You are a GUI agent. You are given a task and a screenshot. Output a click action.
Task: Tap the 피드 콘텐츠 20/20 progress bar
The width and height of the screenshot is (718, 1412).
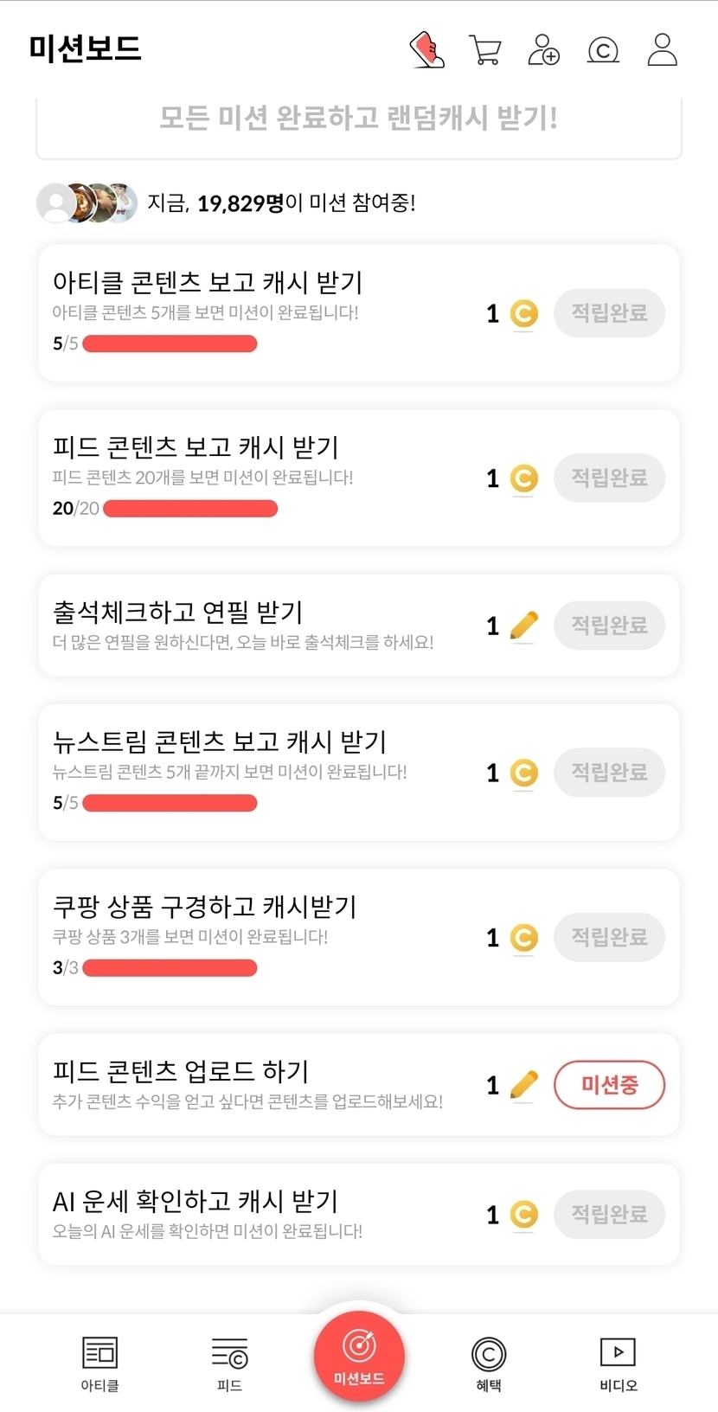pos(190,509)
